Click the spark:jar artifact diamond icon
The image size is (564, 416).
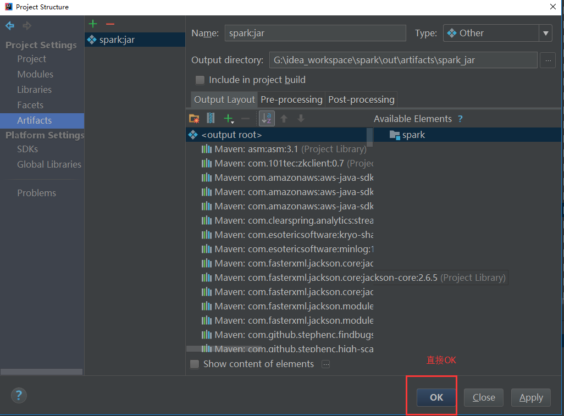(92, 40)
